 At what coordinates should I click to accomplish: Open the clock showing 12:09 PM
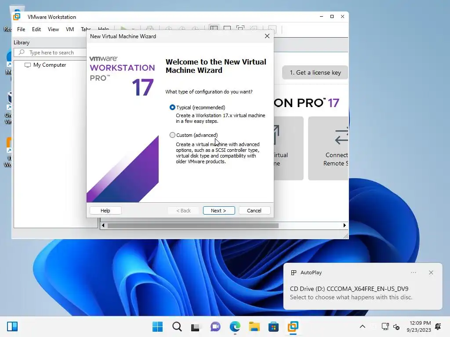click(x=419, y=326)
